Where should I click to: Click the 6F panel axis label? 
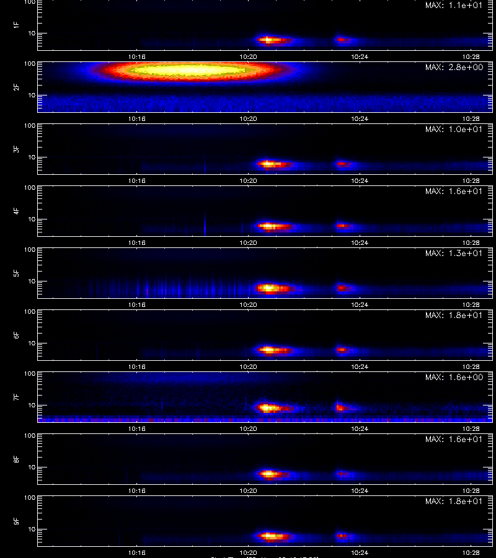pos(16,335)
